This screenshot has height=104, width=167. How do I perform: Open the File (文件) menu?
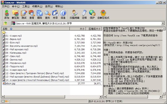(6, 6)
